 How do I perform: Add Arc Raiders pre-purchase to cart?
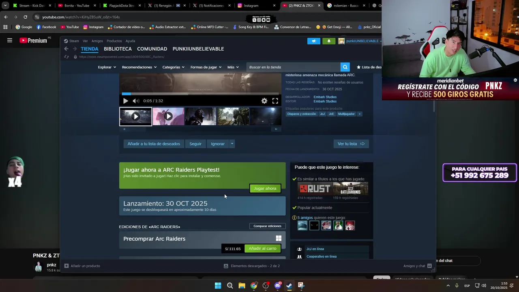[x=262, y=249]
